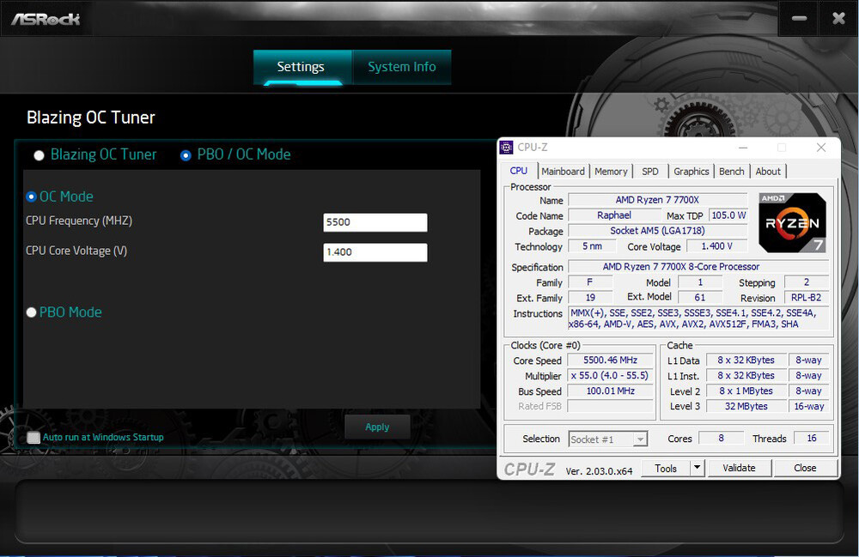Click the Cores value 8

click(721, 439)
